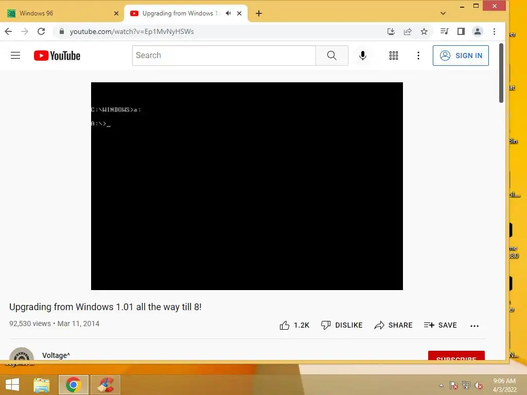Open CCleaner from the taskbar
The image size is (527, 395).
[106, 385]
